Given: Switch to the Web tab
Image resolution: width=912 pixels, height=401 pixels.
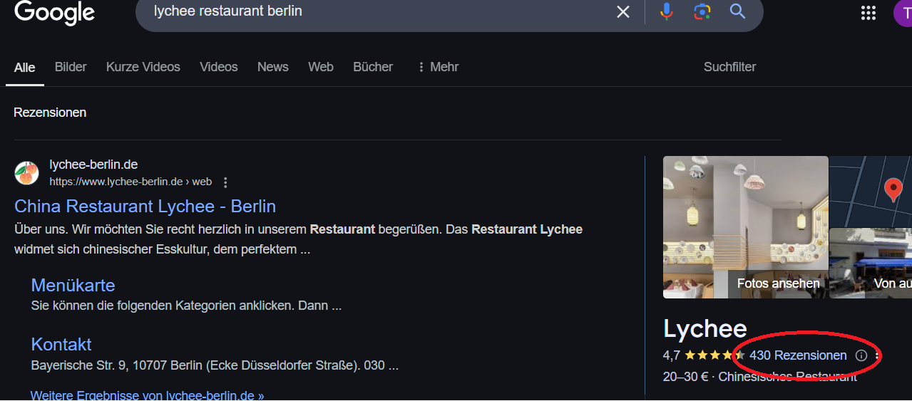Looking at the screenshot, I should [321, 67].
